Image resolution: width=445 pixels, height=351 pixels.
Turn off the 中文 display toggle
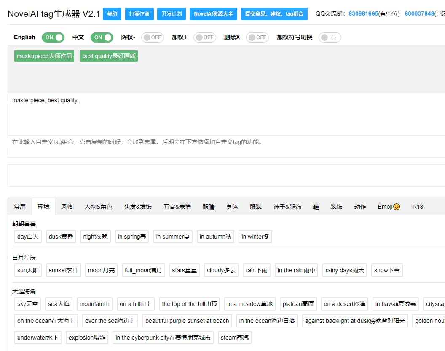click(x=102, y=37)
